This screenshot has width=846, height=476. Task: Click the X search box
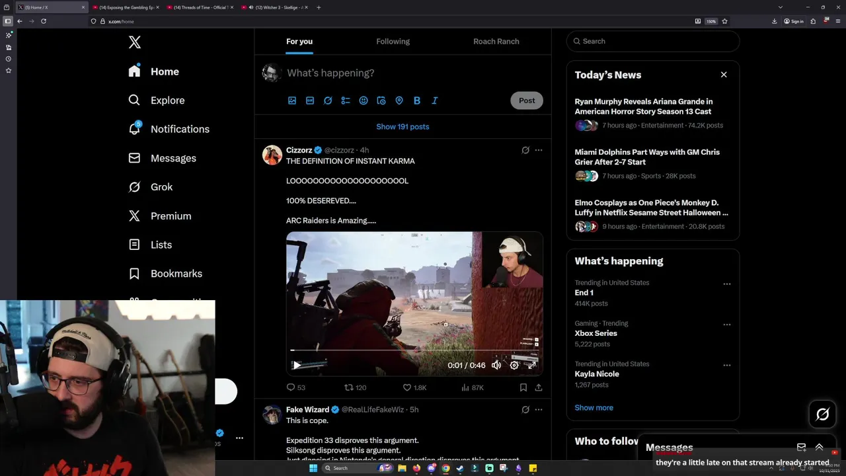[x=653, y=41]
